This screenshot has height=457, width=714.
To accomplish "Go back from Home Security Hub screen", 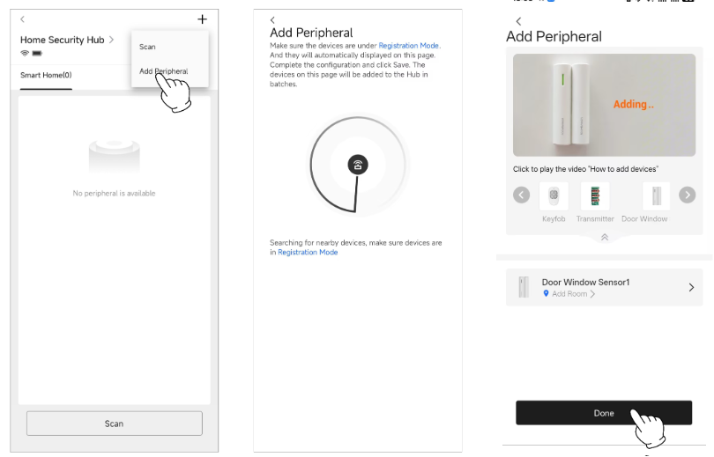I will (22, 19).
